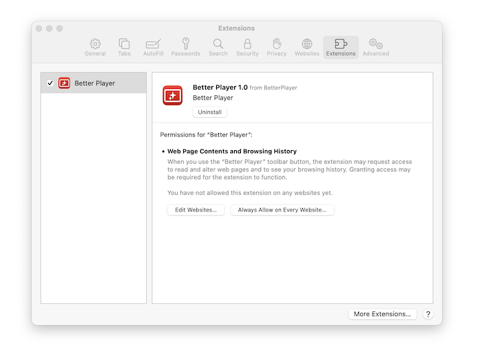Image resolution: width=482 pixels, height=350 pixels.
Task: Click the Passwords tab label
Action: (185, 54)
